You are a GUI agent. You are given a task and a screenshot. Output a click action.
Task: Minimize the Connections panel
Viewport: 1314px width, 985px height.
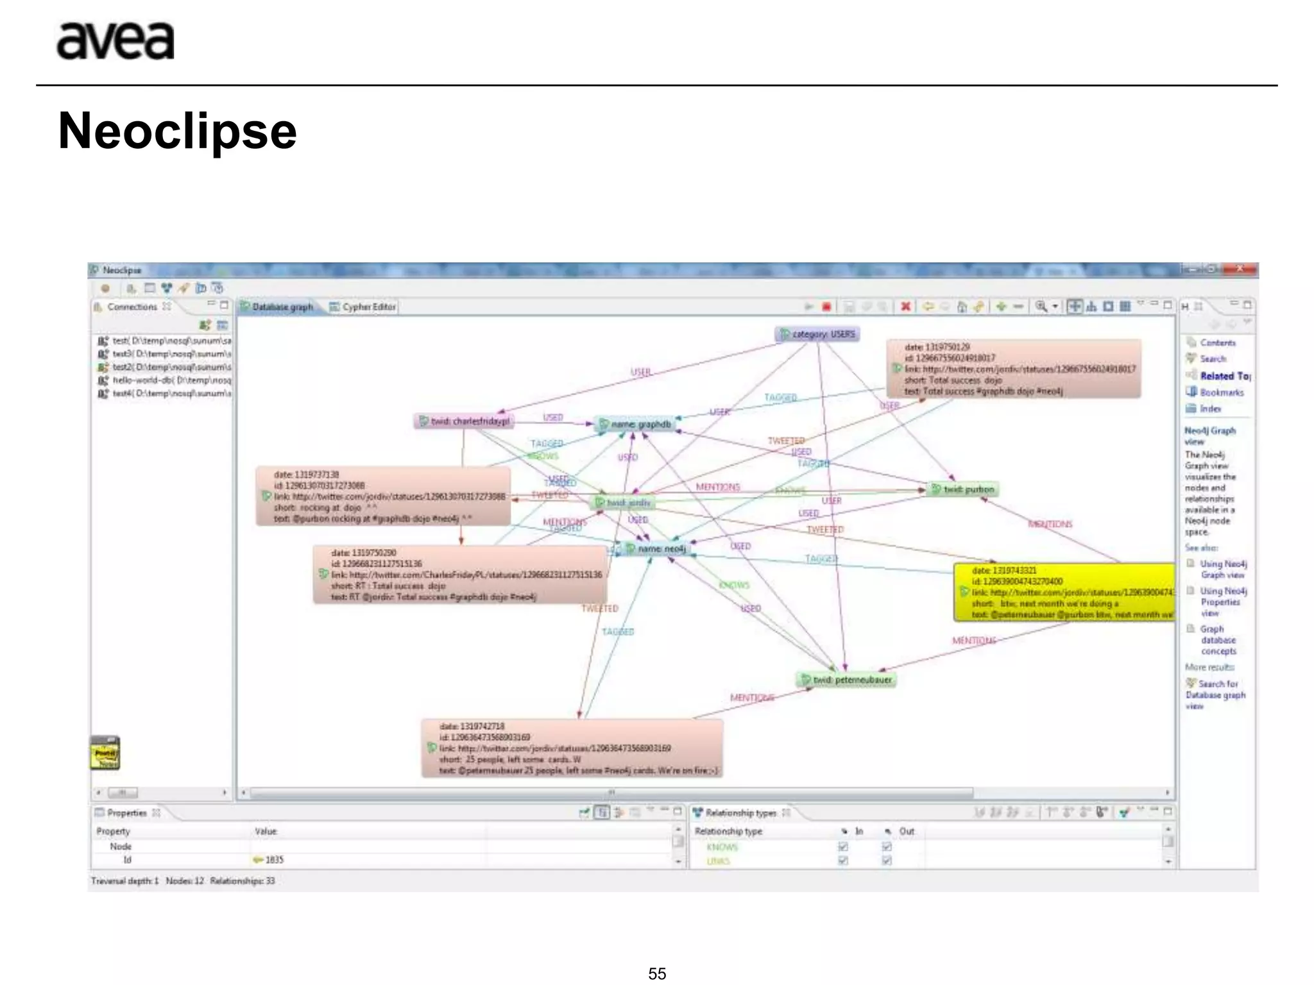pos(210,303)
